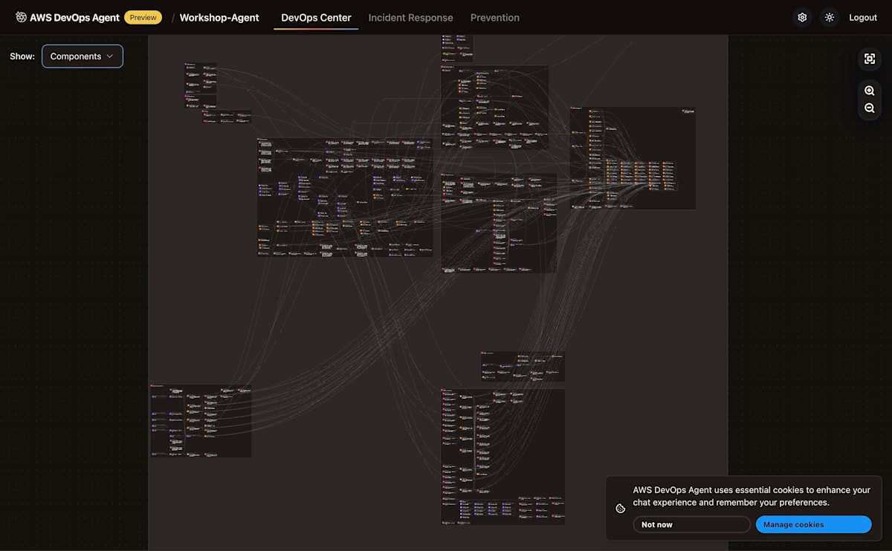This screenshot has width=892, height=551.
Task: Go to the Prevention tab
Action: 495,18
